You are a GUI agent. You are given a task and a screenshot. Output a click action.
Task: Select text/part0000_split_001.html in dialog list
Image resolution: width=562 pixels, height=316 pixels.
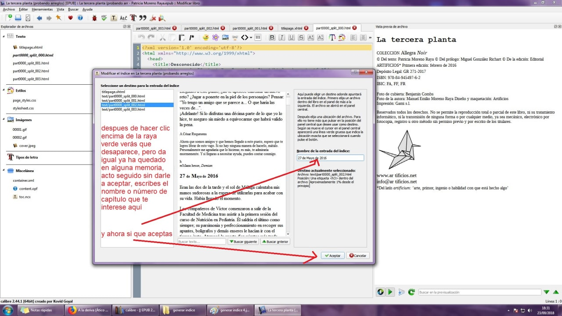(123, 101)
